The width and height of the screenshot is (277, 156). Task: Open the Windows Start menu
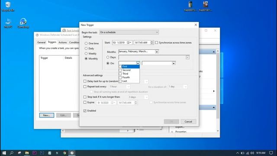pos(4,153)
